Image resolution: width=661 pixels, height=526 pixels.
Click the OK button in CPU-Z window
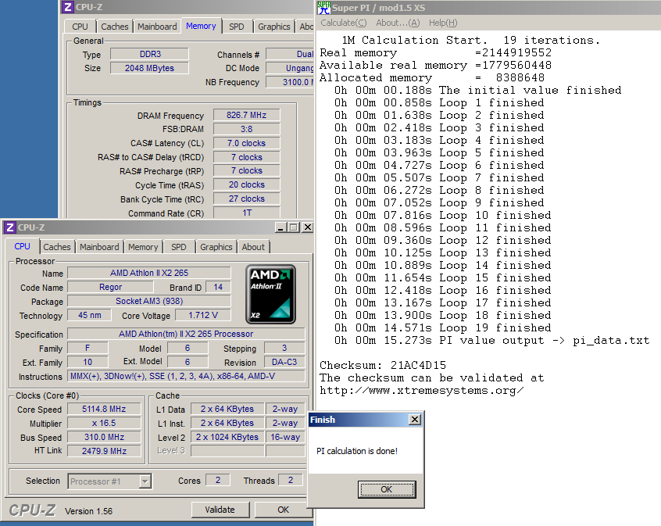pos(284,510)
